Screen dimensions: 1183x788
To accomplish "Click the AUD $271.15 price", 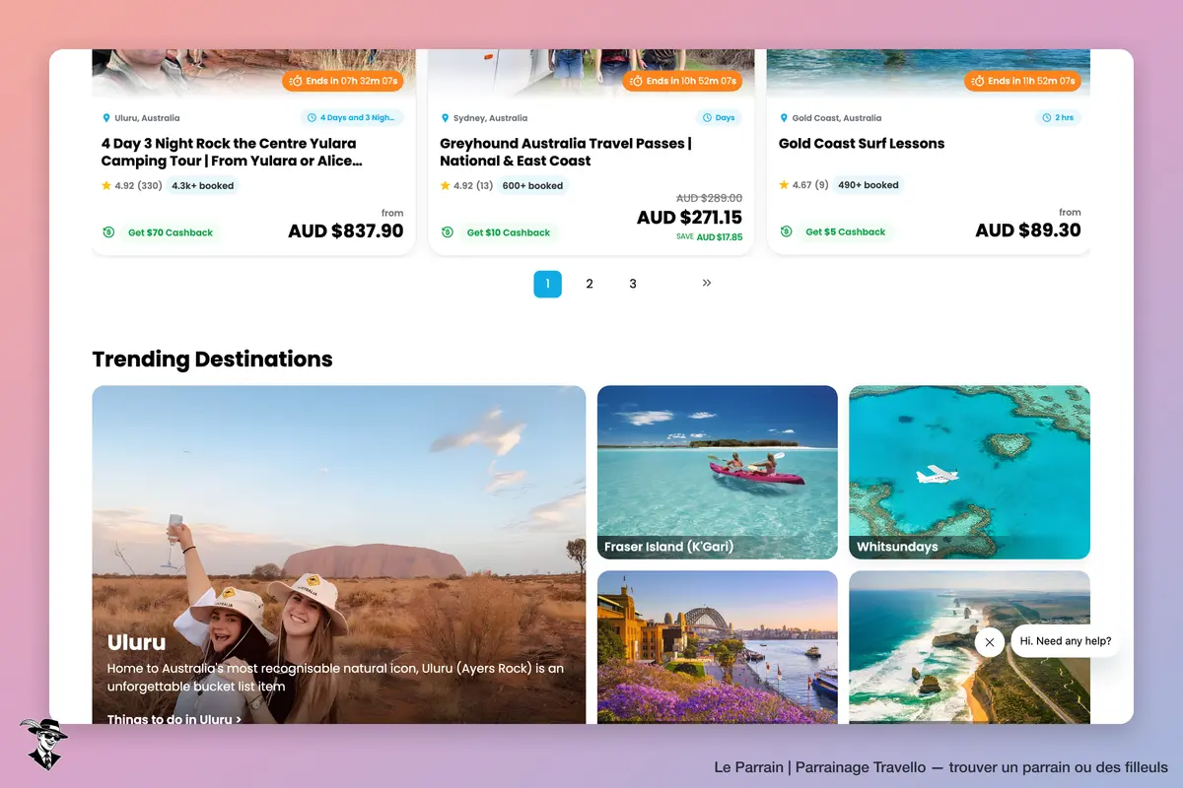I will (689, 217).
